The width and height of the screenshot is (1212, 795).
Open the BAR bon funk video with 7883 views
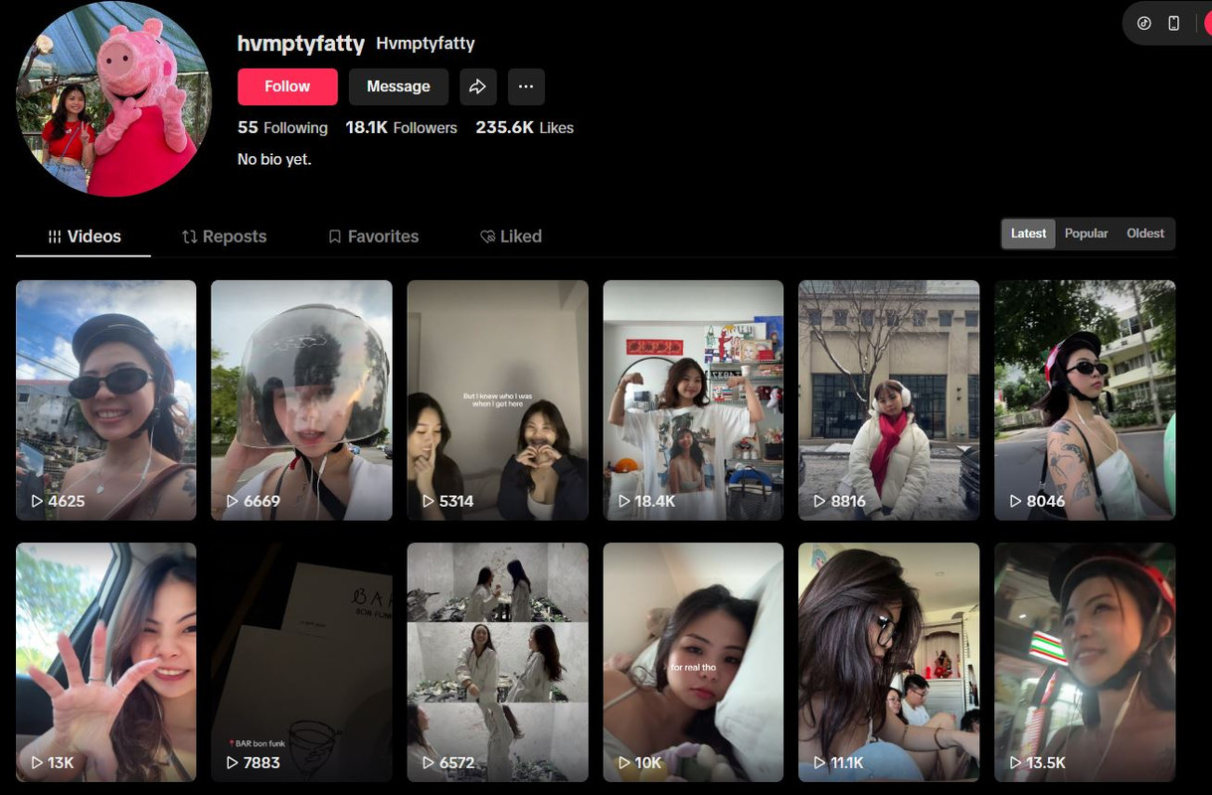pyautogui.click(x=301, y=662)
